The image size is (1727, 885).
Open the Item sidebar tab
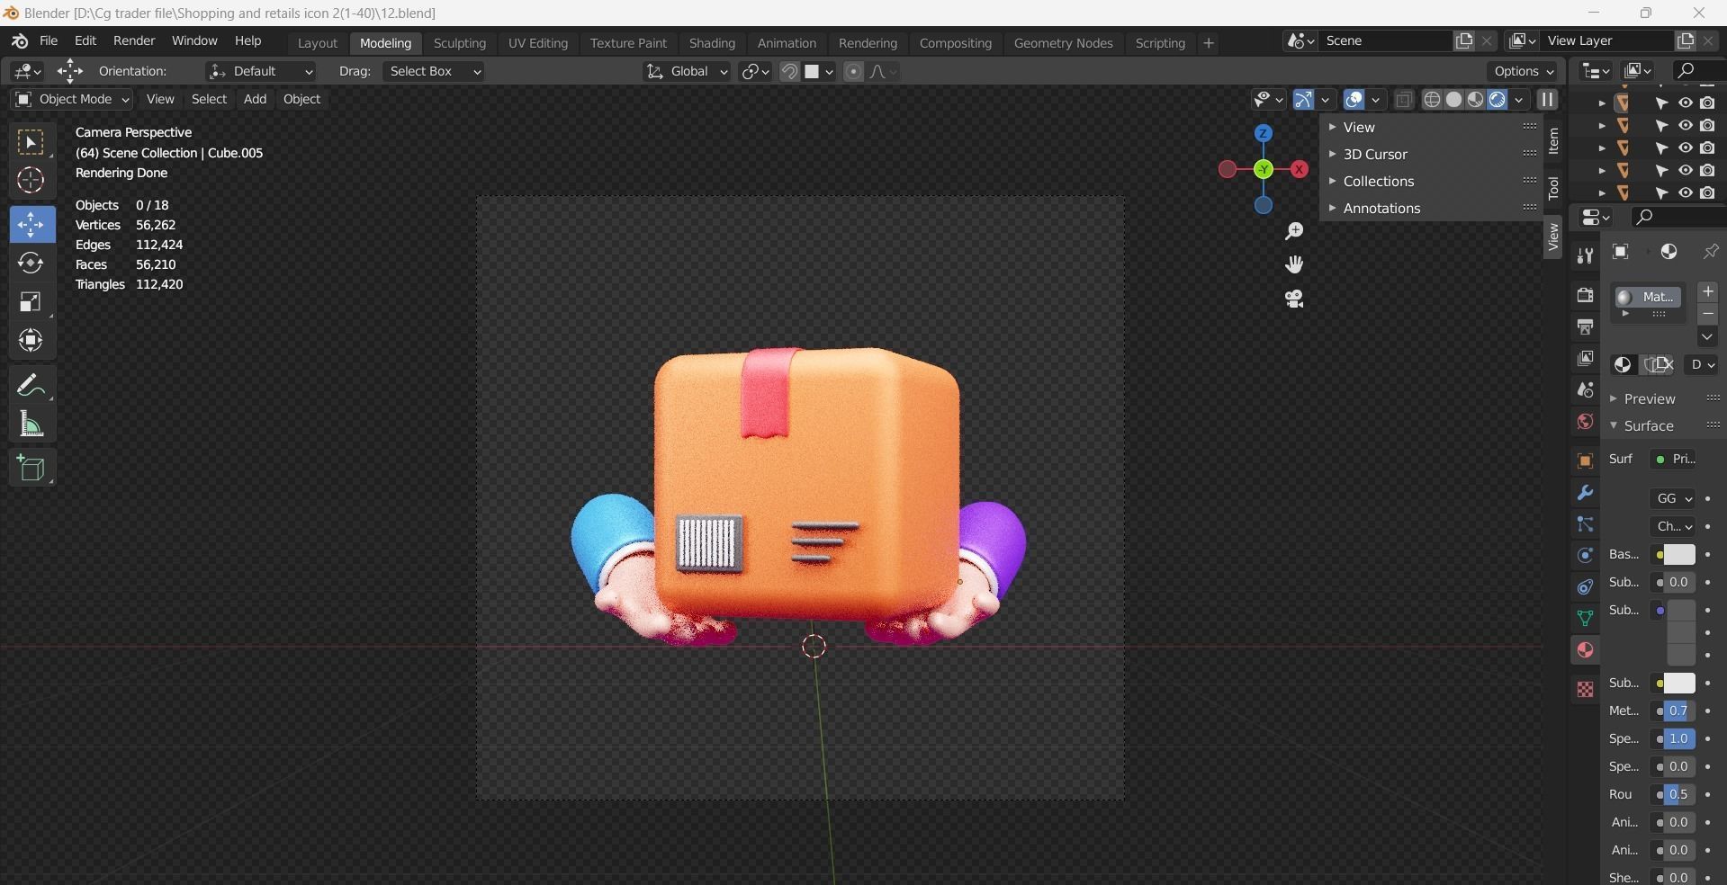[1553, 141]
